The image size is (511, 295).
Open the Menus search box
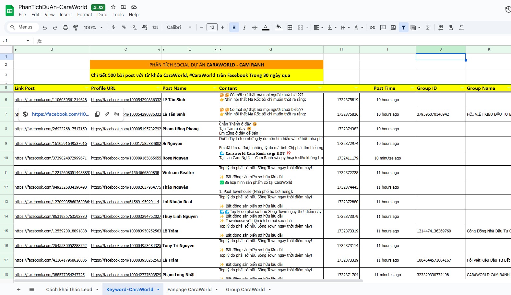click(x=23, y=27)
